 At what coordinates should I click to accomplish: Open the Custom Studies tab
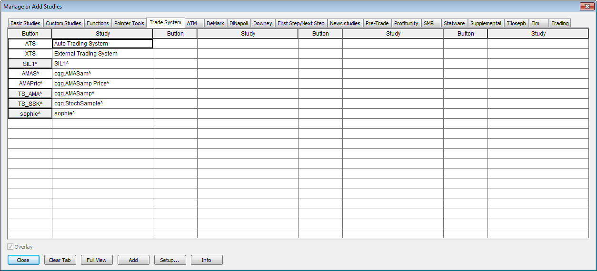pyautogui.click(x=63, y=23)
